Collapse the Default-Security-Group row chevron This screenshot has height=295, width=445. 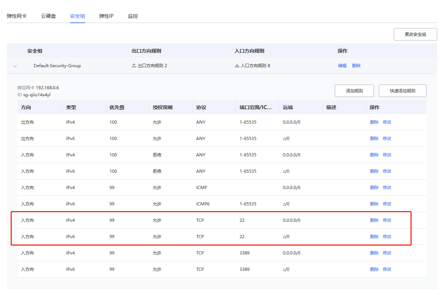15,66
